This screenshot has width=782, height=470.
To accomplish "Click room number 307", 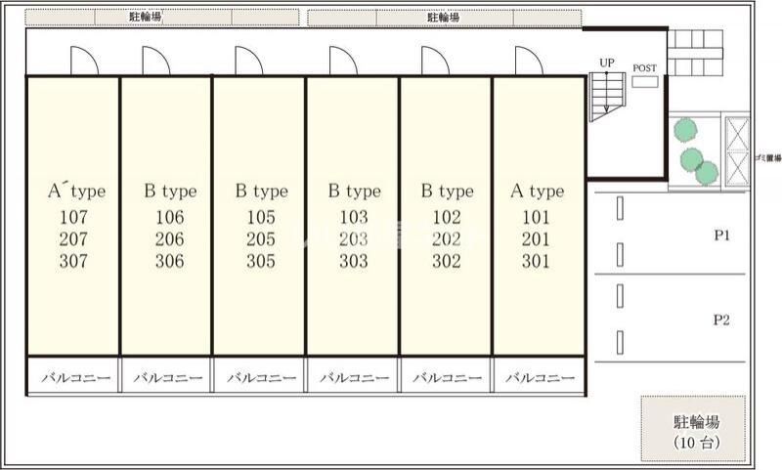I will [73, 261].
